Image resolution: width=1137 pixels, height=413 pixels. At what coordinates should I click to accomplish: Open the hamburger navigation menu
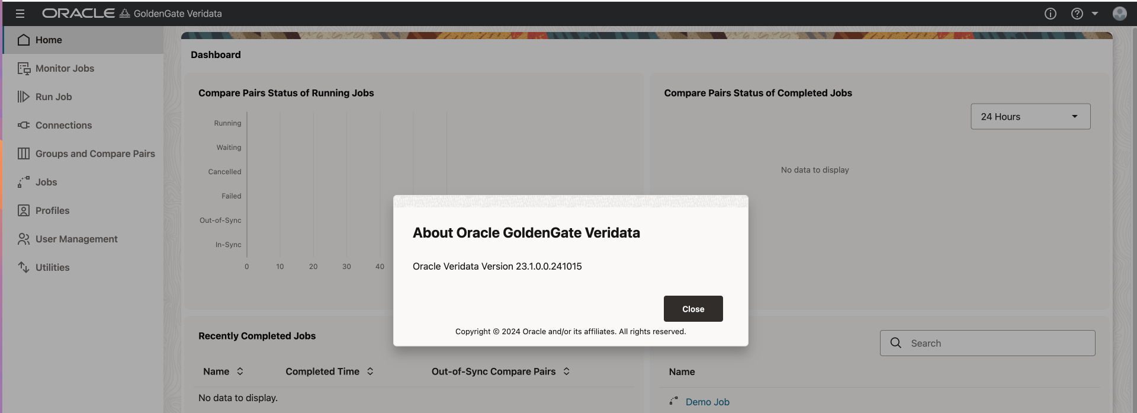click(x=20, y=14)
